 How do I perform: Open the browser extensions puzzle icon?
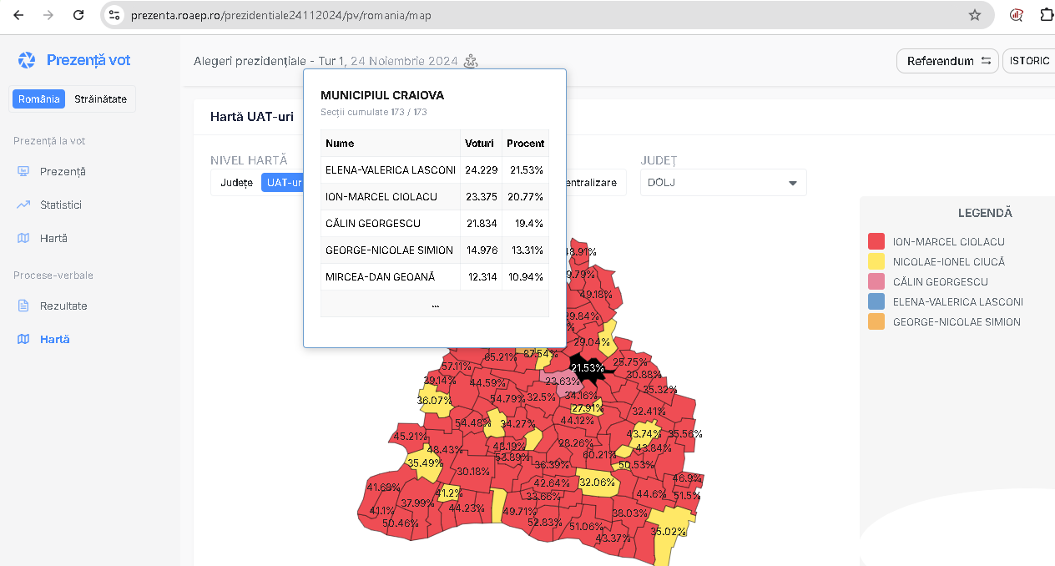(x=1047, y=15)
